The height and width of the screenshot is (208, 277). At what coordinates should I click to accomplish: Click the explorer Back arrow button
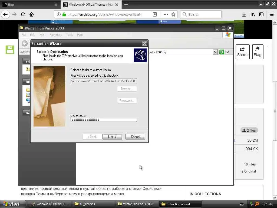(x=25, y=43)
